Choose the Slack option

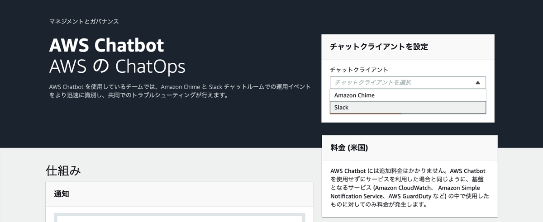point(408,108)
